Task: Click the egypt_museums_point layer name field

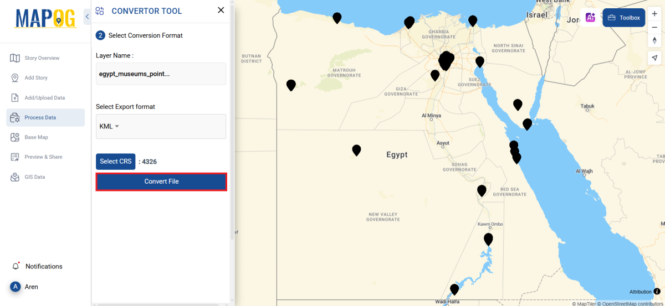Action: (161, 74)
